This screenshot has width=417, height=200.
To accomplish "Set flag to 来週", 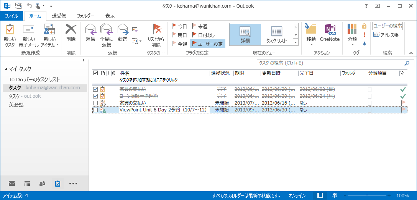I will pos(200,26).
